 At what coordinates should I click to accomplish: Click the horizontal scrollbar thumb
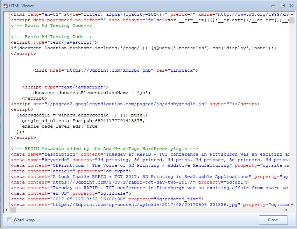[13, 210]
